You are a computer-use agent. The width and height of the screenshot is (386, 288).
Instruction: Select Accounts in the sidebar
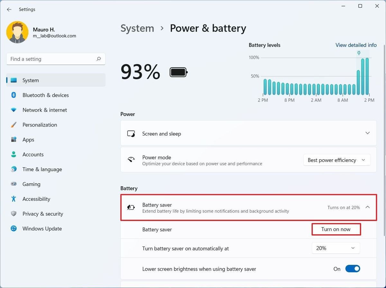[33, 154]
